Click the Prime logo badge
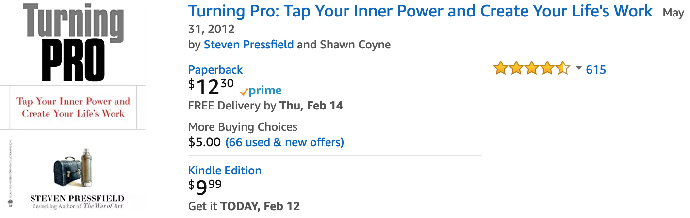Image resolution: width=690 pixels, height=218 pixels. (261, 91)
